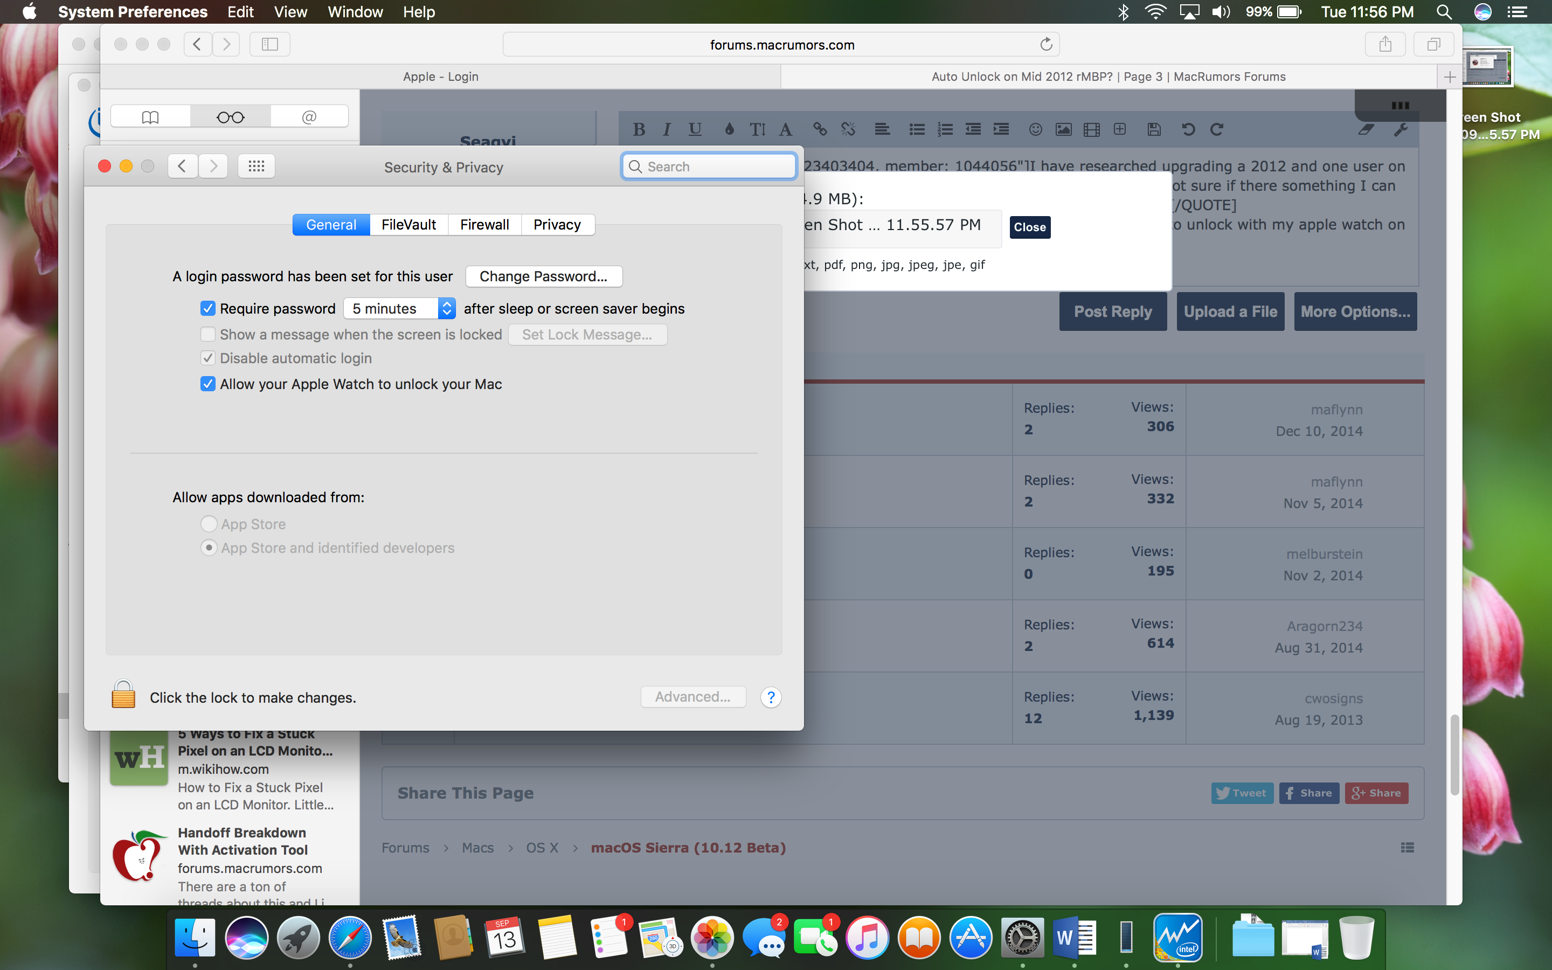The image size is (1552, 970).
Task: Open App Store from the Dock
Action: tap(971, 937)
